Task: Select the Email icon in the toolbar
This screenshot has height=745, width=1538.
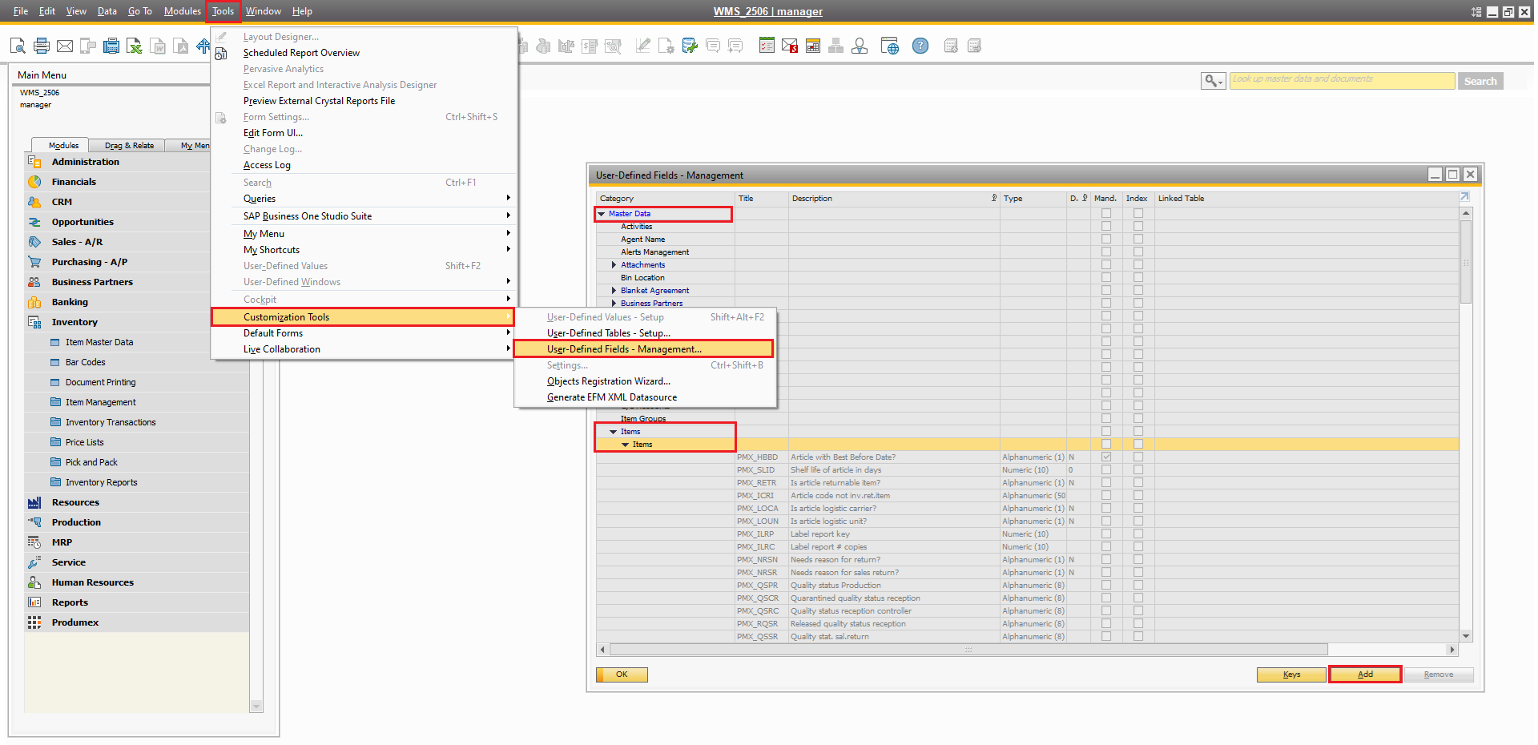Action: point(65,46)
